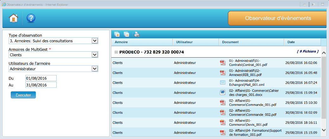Click the Observateur d'évènements banner button
The height and width of the screenshot is (139, 329).
[x=278, y=18]
